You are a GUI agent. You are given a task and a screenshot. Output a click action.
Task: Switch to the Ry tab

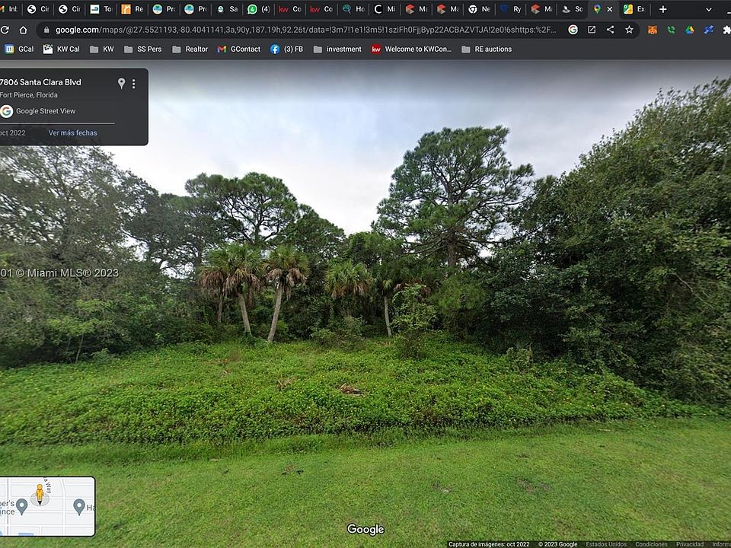[511, 9]
